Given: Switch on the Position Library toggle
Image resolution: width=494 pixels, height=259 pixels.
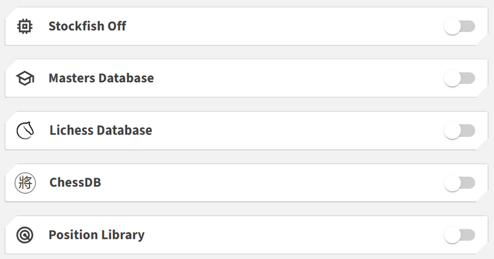Looking at the screenshot, I should (x=459, y=235).
